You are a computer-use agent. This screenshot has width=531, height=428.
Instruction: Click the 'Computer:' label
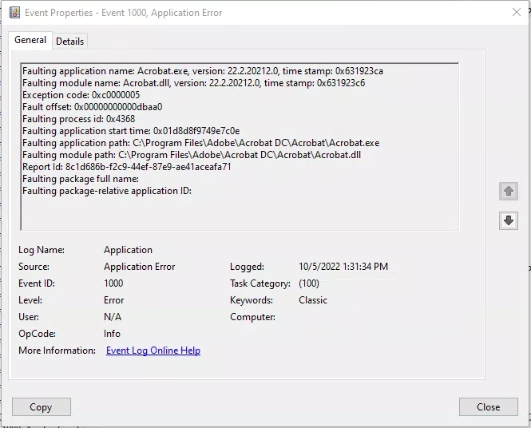(252, 317)
